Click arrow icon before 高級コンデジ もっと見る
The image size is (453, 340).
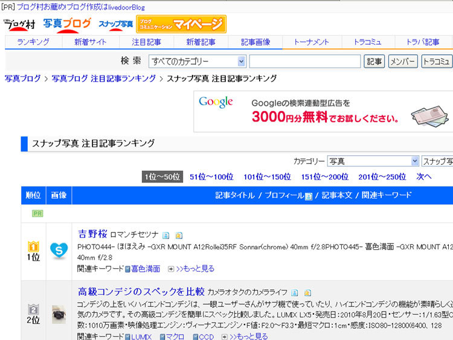tap(224, 337)
